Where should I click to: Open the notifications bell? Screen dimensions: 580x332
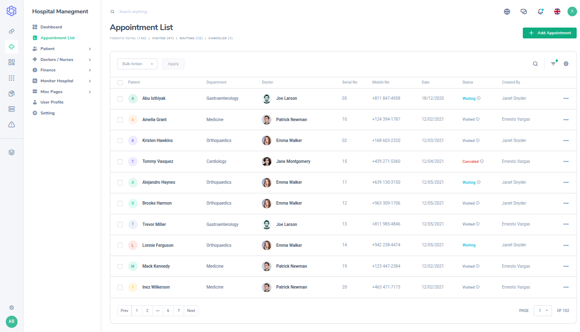540,12
